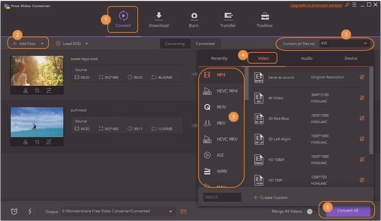
Task: Edit the HD 720P preset
Action: (x=362, y=180)
